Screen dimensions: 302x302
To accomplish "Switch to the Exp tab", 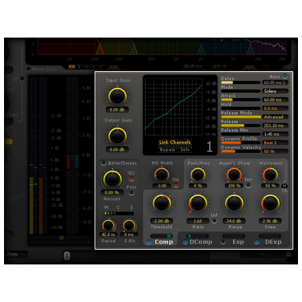I will click(x=238, y=242).
